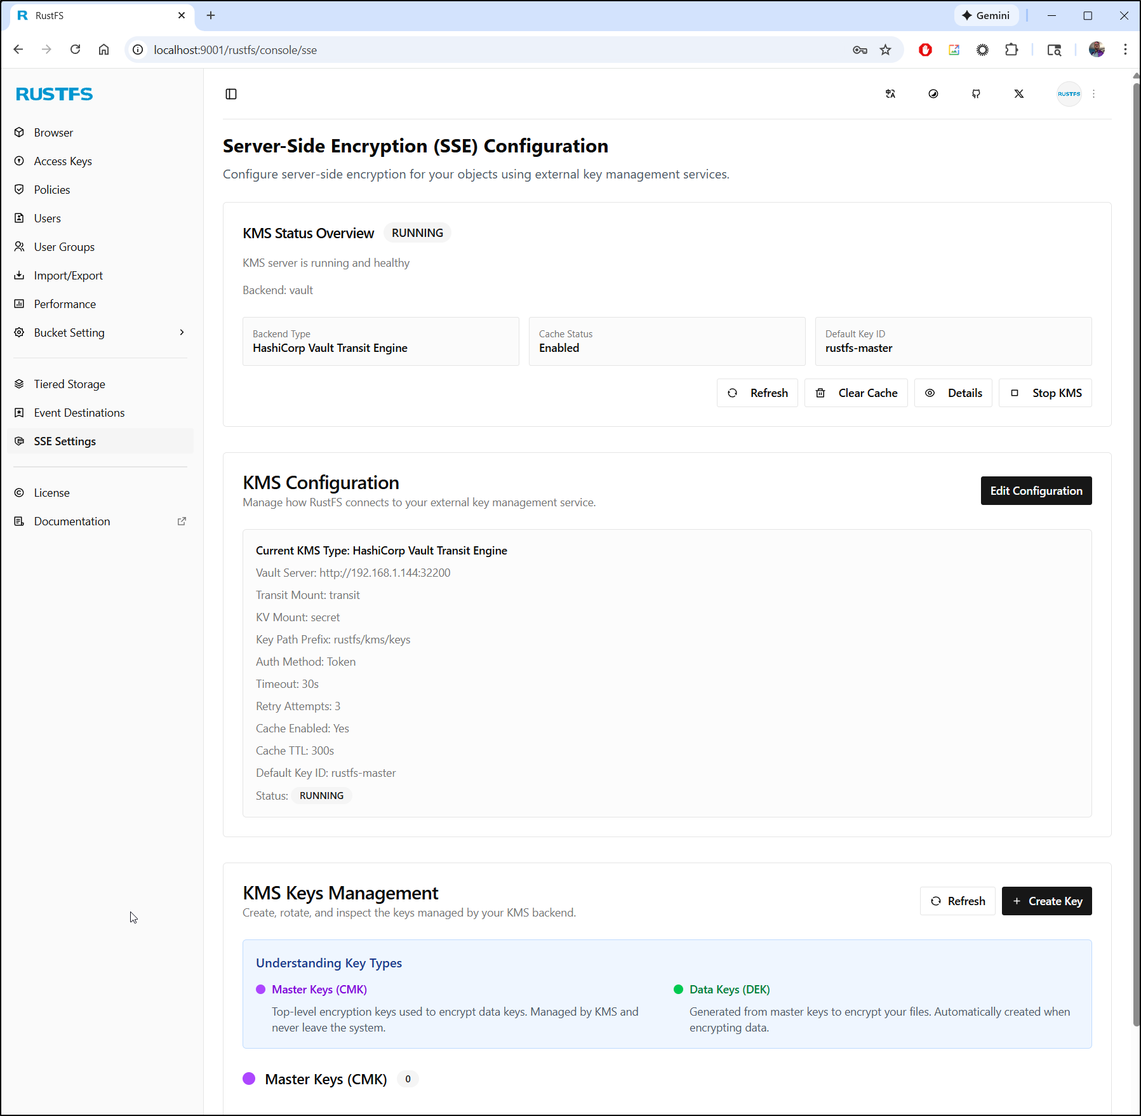Image resolution: width=1141 pixels, height=1116 pixels.
Task: Click Edit Configuration button
Action: pos(1036,491)
